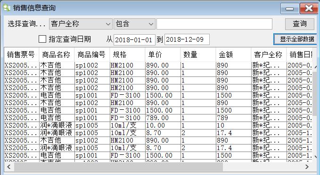Select FD－3100 in the 789.00 row
Image resolution: width=320 pixels, height=175 pixels.
click(127, 118)
